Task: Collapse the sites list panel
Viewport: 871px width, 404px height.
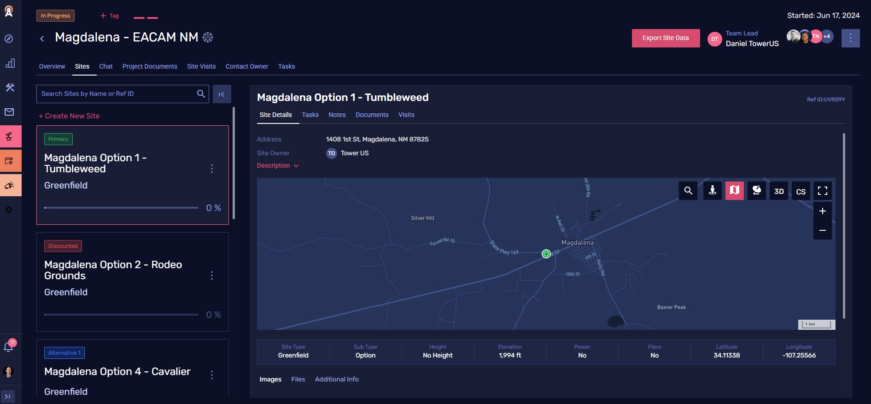Action: 222,94
